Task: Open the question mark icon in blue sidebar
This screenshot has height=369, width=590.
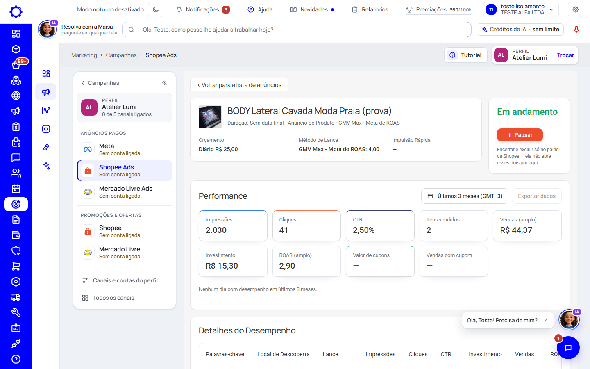Action: [16, 359]
